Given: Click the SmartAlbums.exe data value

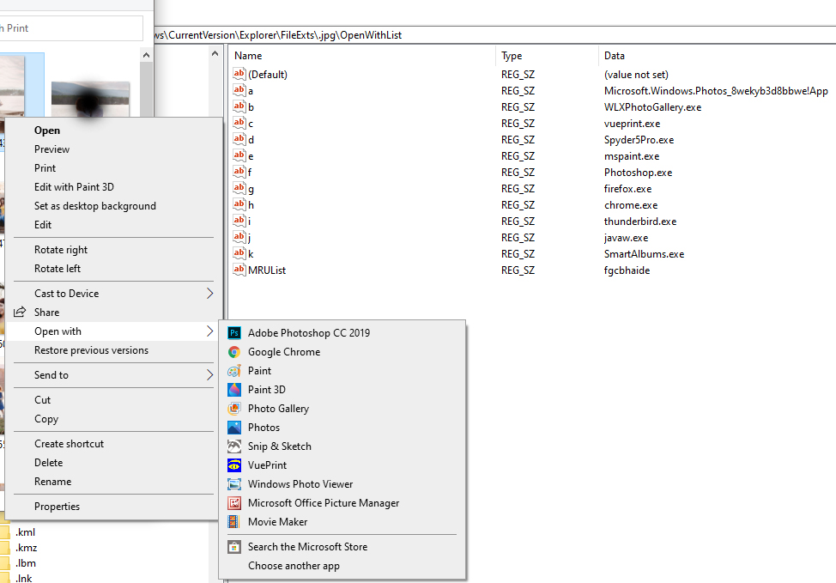Looking at the screenshot, I should [x=644, y=254].
